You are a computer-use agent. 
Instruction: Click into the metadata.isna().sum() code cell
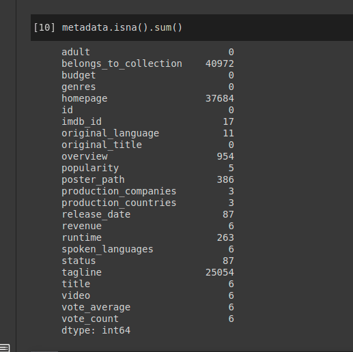pyautogui.click(x=192, y=27)
